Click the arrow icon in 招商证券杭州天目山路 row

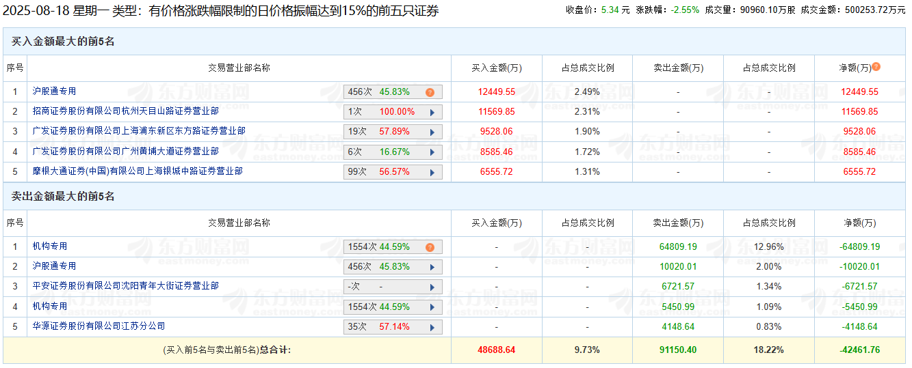tap(432, 112)
